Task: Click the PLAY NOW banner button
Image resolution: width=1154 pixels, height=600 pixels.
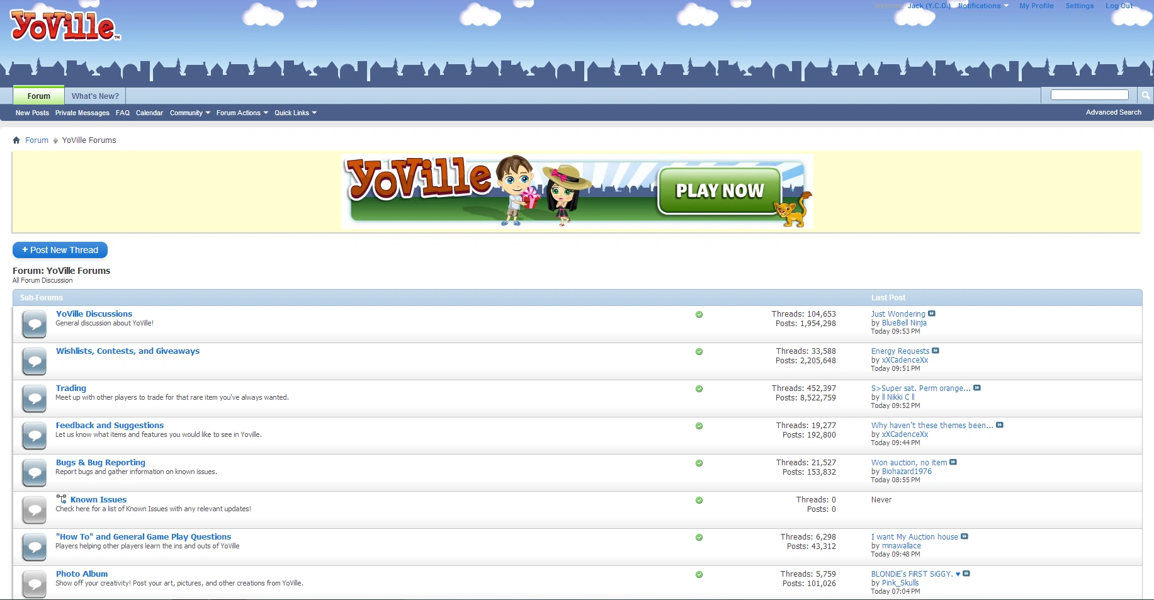Action: pyautogui.click(x=720, y=191)
